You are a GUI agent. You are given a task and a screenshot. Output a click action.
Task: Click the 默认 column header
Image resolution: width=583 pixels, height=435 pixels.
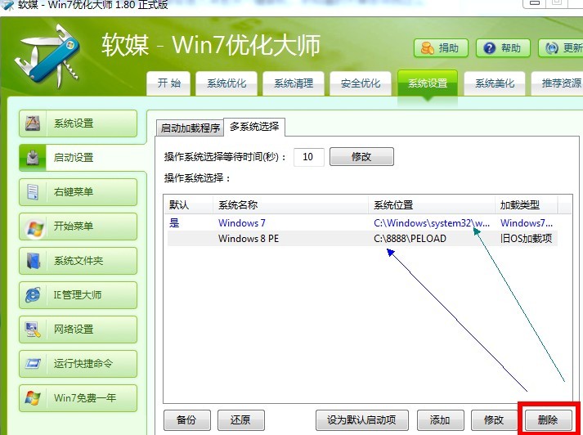189,205
